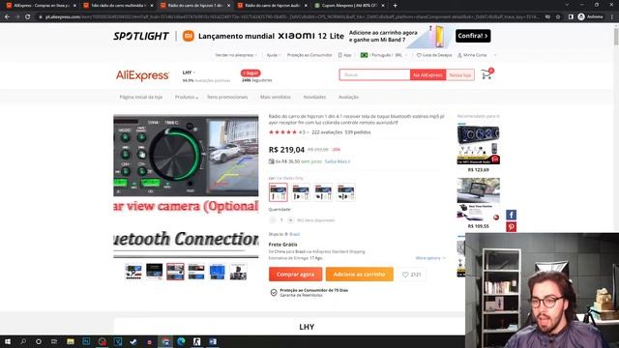This screenshot has height=348, width=619.
Task: Select second product color variant
Action: (301, 192)
